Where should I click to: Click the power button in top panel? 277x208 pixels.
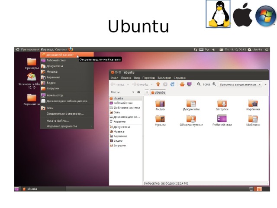[x=267, y=49]
